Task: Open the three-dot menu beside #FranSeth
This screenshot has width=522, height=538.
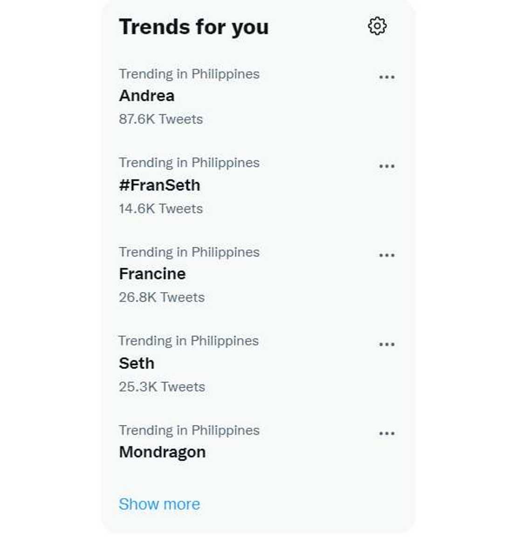Action: click(387, 165)
